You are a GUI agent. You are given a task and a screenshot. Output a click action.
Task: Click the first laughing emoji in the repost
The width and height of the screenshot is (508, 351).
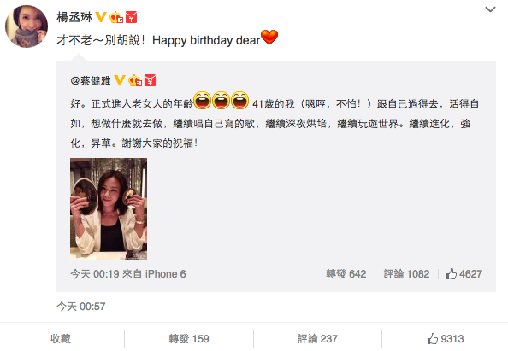(203, 100)
